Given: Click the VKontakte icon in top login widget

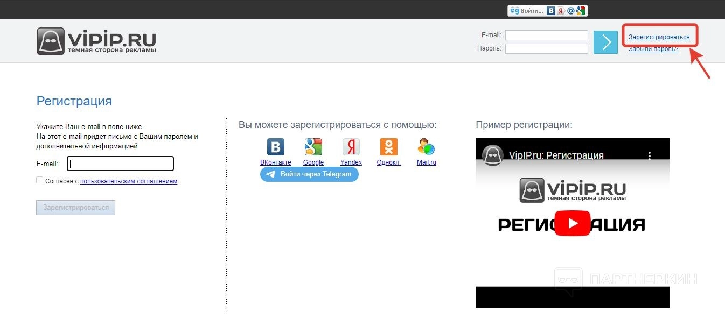Looking at the screenshot, I should pyautogui.click(x=551, y=11).
